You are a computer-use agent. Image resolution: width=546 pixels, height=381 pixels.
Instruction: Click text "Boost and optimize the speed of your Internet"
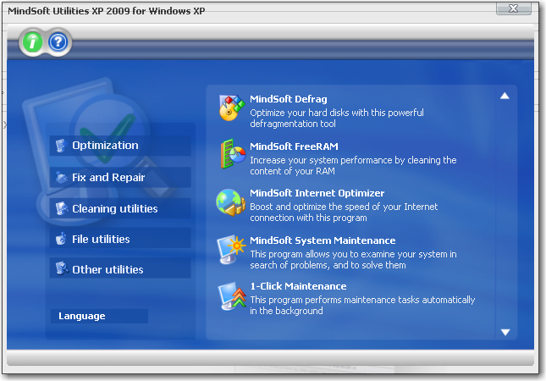click(x=344, y=207)
